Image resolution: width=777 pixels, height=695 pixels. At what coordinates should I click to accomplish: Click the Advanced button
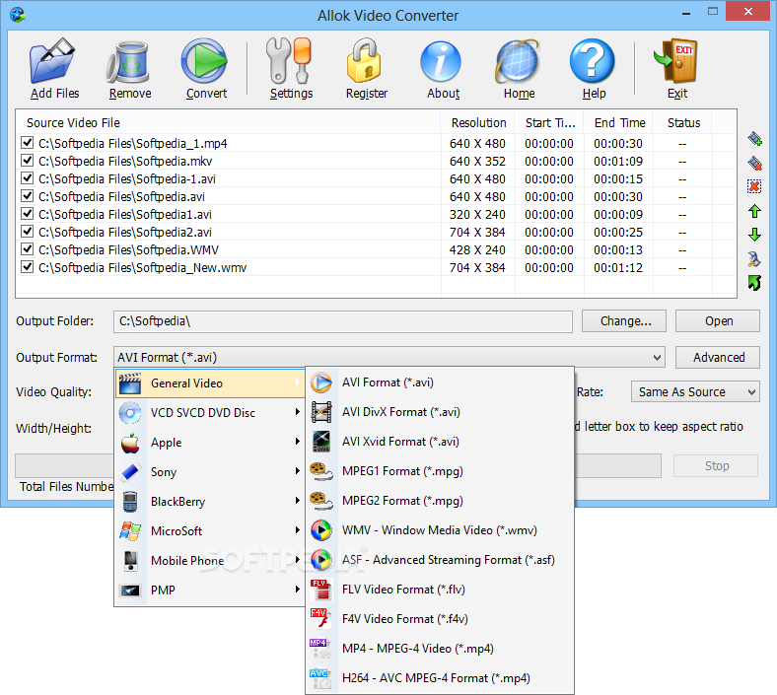[x=718, y=357]
